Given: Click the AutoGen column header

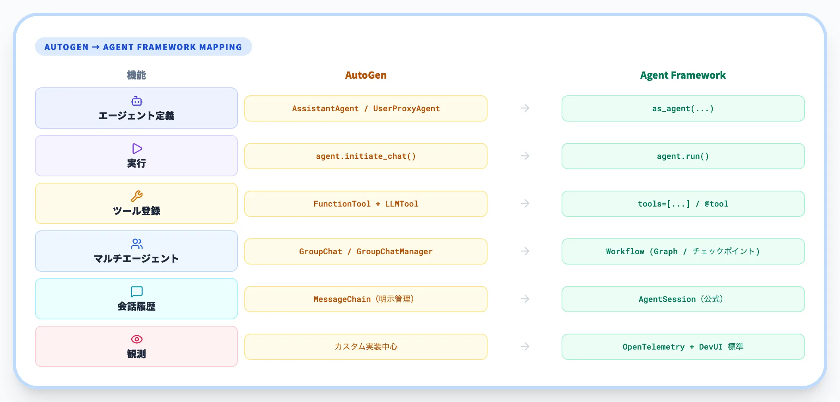Looking at the screenshot, I should coord(366,75).
